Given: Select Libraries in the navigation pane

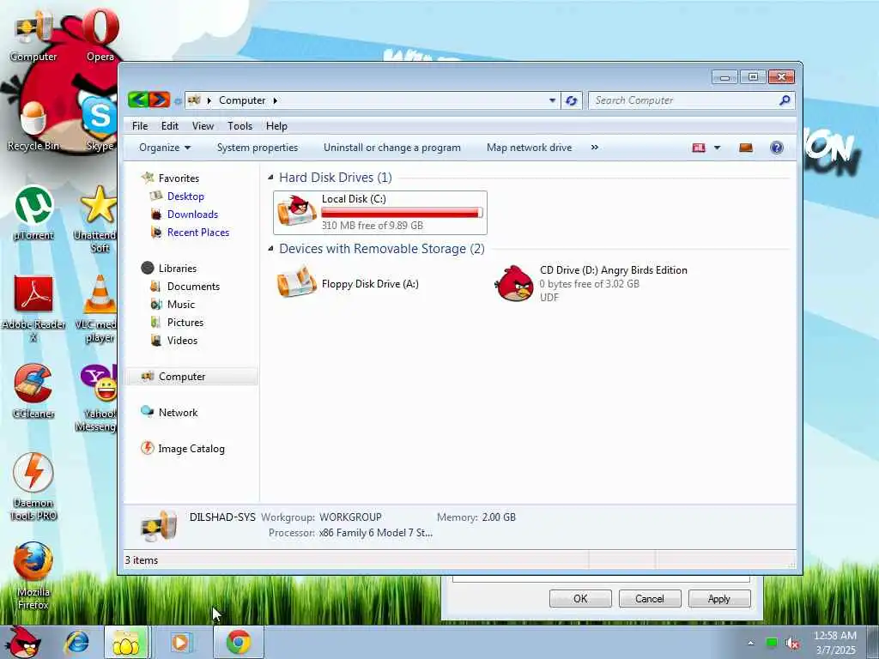Looking at the screenshot, I should [169, 269].
